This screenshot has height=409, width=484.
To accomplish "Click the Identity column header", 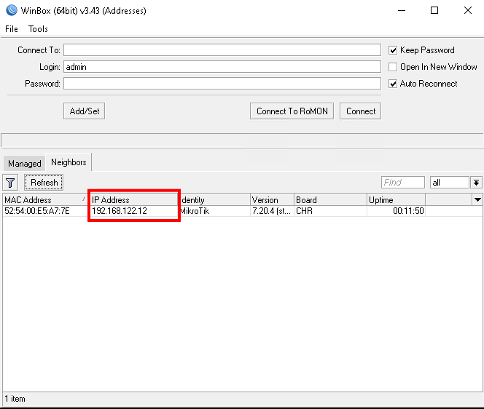I will pos(214,199).
